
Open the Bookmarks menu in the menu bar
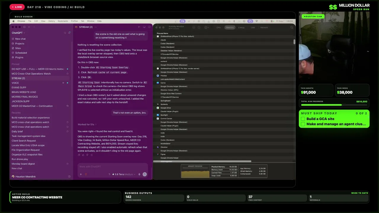[x=63, y=21]
